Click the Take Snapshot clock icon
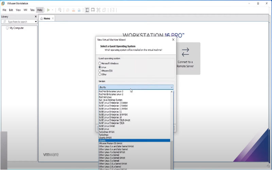This screenshot has height=170, width=272. pos(68,10)
